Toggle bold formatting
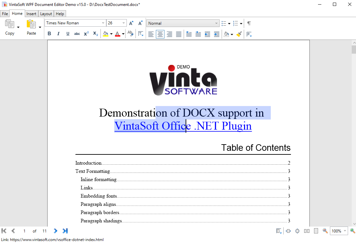356x243 pixels. coord(49,34)
